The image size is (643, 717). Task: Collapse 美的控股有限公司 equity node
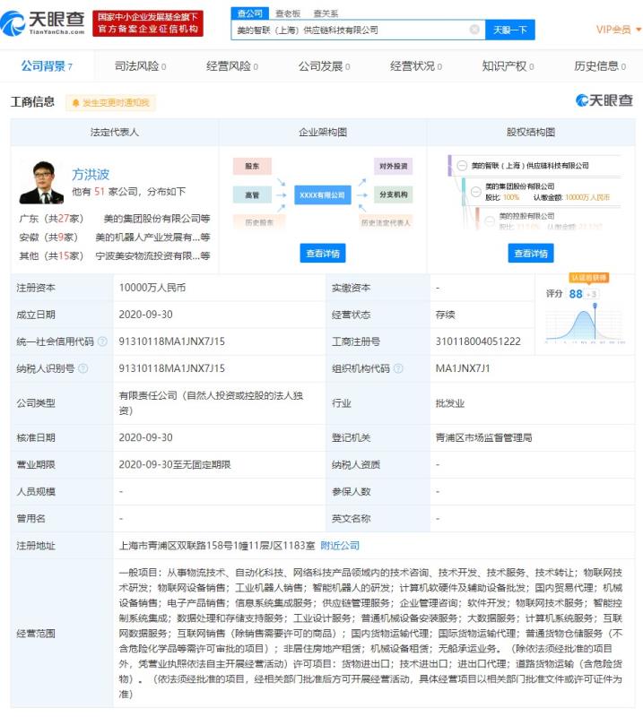pyautogui.click(x=490, y=220)
